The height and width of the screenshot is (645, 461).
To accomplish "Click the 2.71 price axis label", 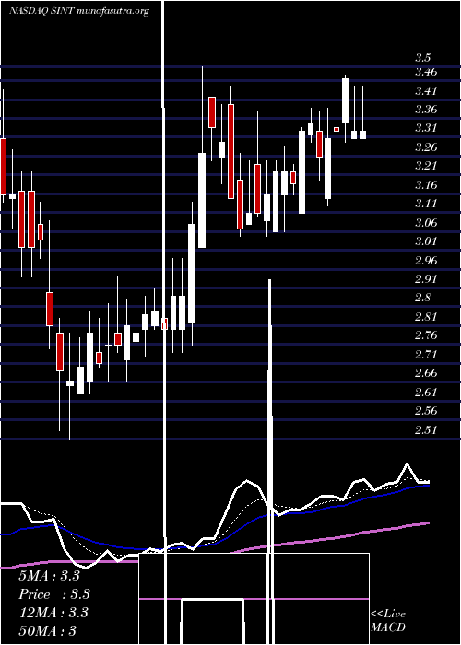I will click(x=426, y=354).
